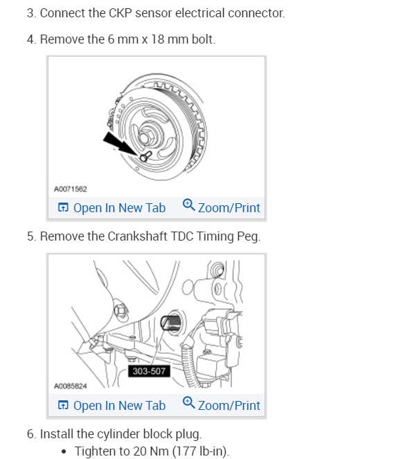
Task: Click the new-tab icon under the crankshaft pulley image
Action: click(63, 207)
